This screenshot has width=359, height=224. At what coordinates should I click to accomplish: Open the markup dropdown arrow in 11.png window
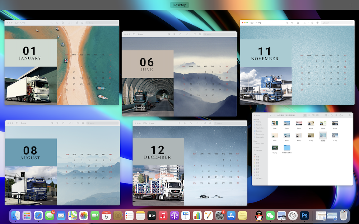(308, 23)
